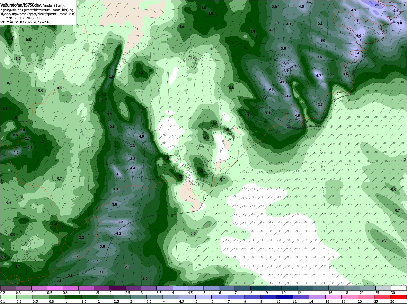Screen dimensions: 407x304
Task: Click the 4.4 precipitation value on the map
Action: click(x=133, y=168)
